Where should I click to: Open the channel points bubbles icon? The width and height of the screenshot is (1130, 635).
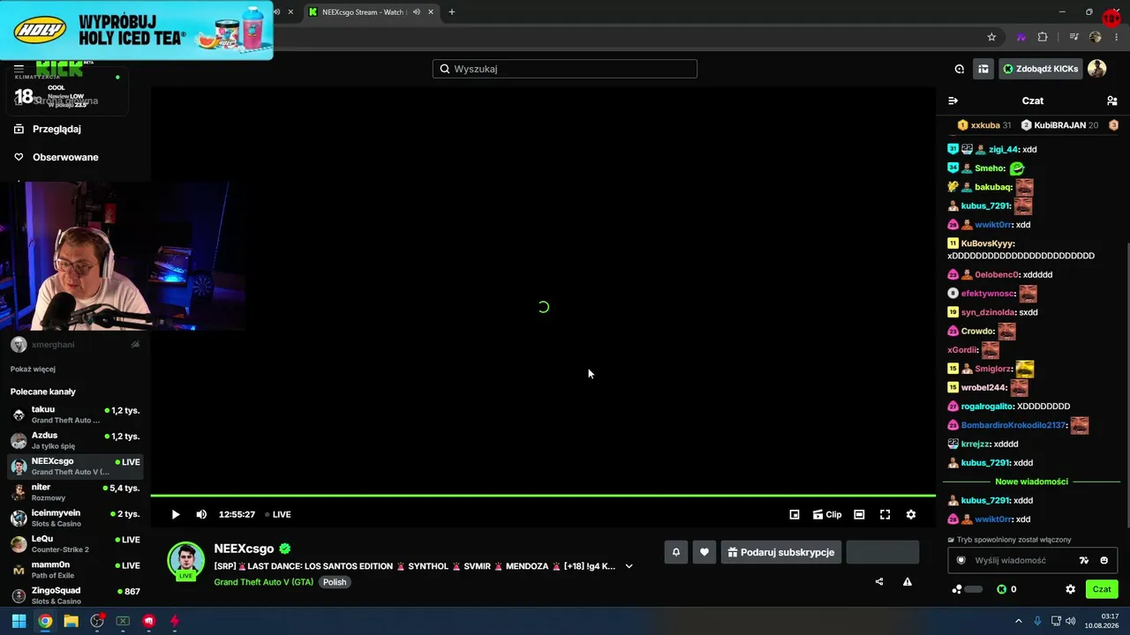(957, 589)
